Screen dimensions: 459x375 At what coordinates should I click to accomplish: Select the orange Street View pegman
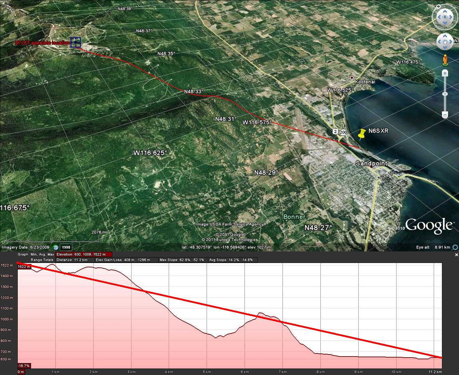coord(445,60)
